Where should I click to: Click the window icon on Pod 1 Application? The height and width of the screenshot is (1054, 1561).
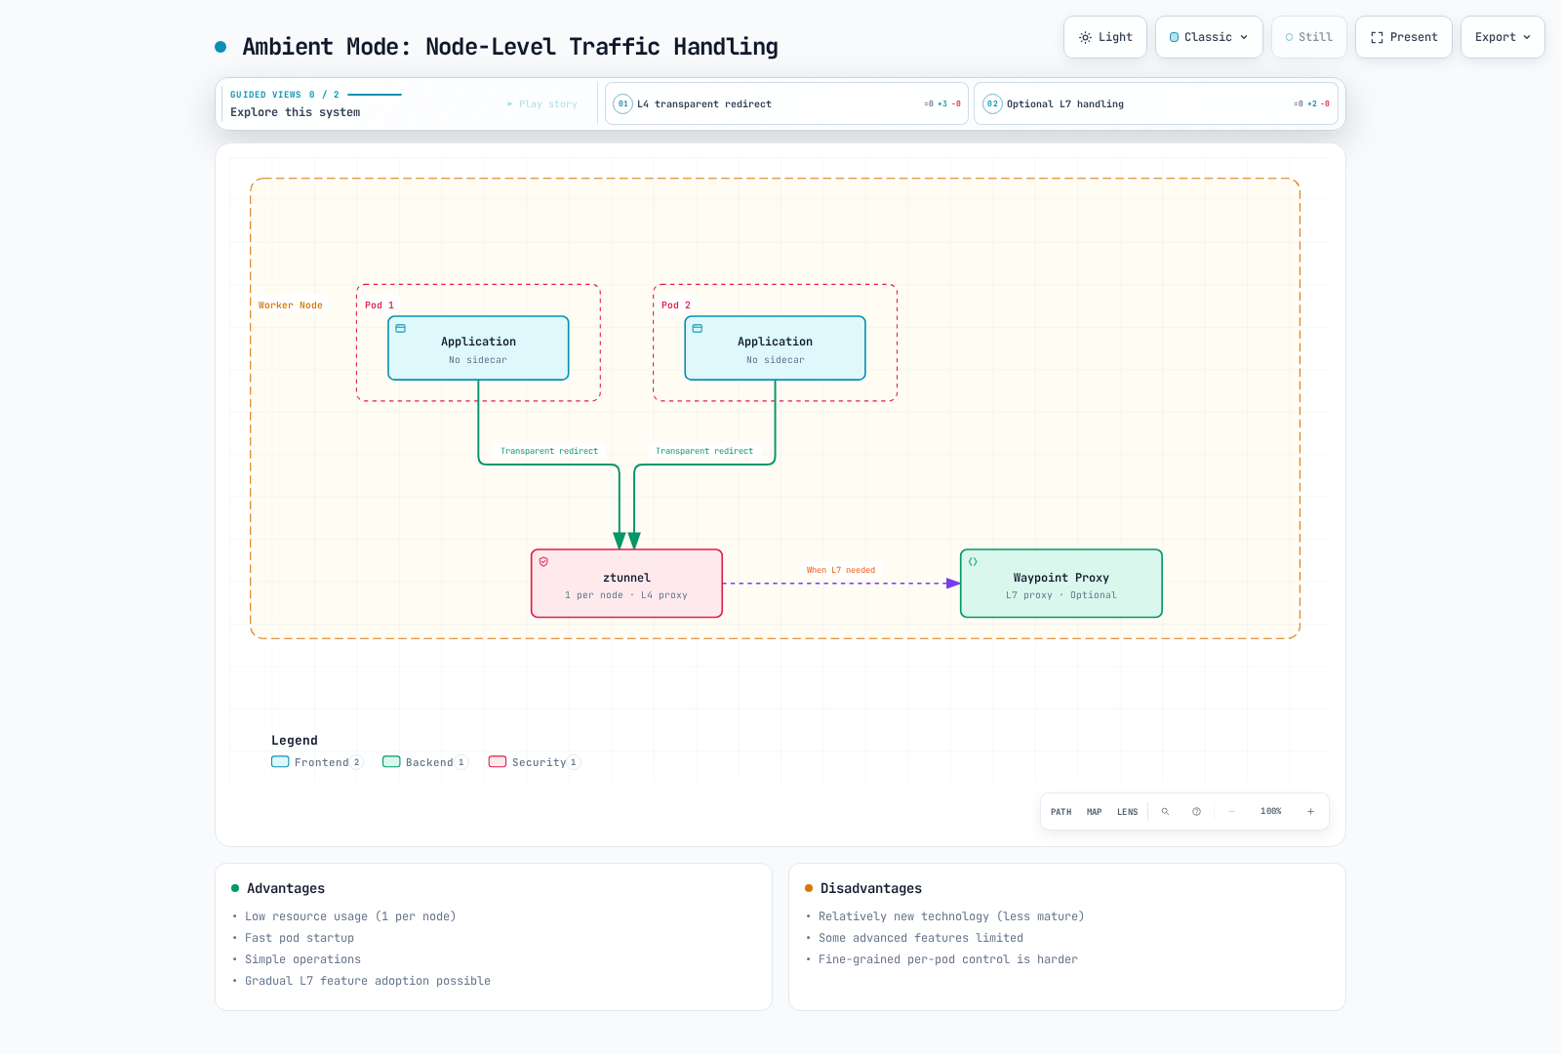click(400, 329)
